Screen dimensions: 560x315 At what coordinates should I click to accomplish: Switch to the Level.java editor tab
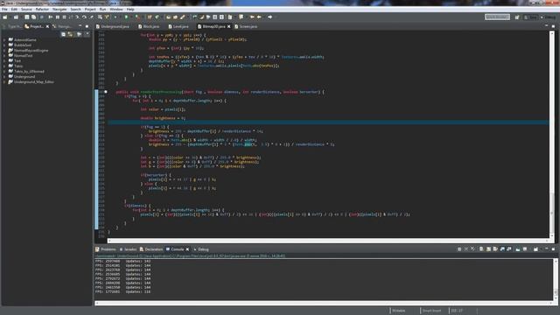click(x=178, y=26)
